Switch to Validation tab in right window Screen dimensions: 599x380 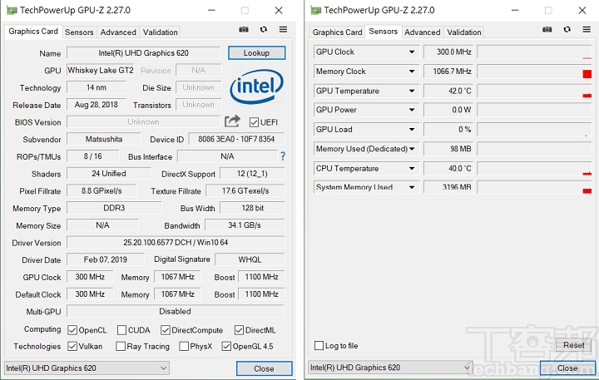pyautogui.click(x=463, y=32)
